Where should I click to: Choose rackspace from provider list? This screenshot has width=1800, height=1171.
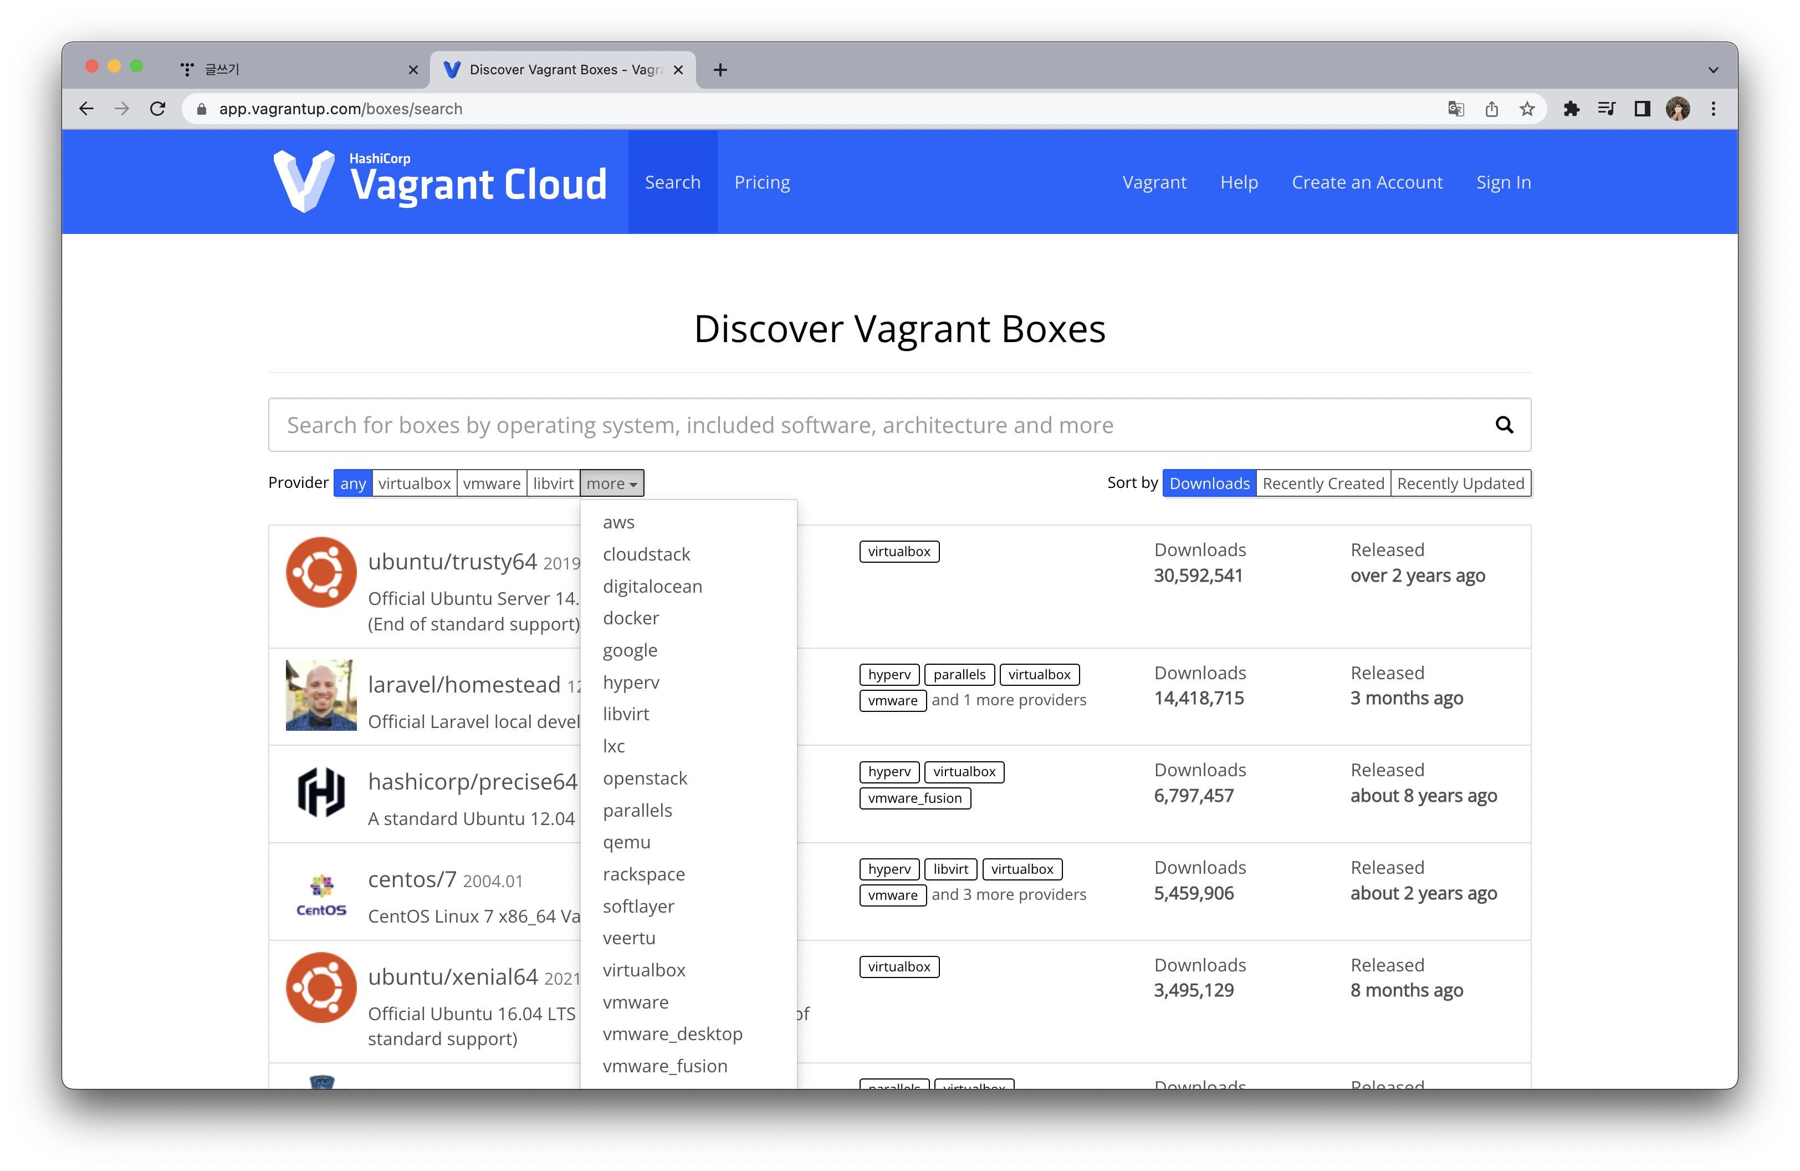[688, 874]
